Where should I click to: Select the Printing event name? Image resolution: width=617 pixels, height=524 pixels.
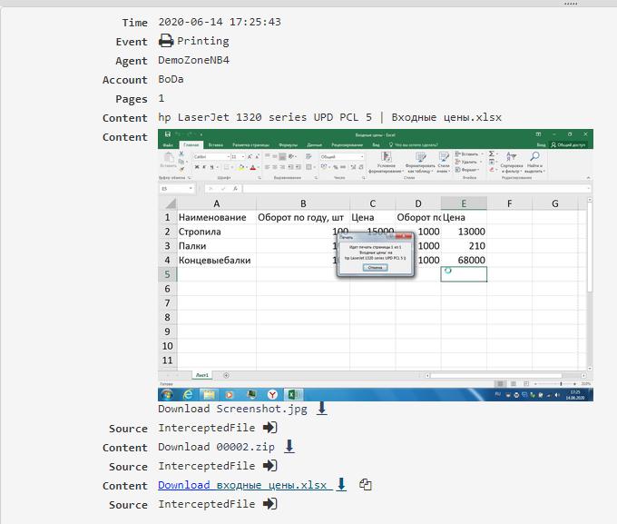click(x=203, y=41)
